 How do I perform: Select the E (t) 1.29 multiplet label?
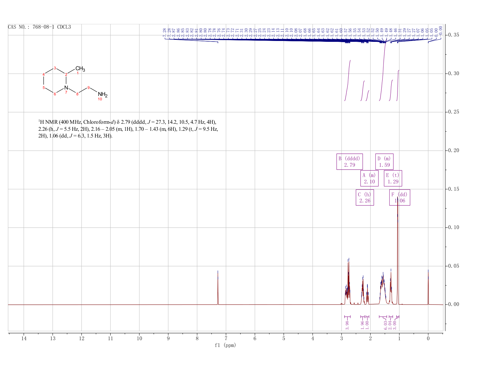tap(393, 178)
